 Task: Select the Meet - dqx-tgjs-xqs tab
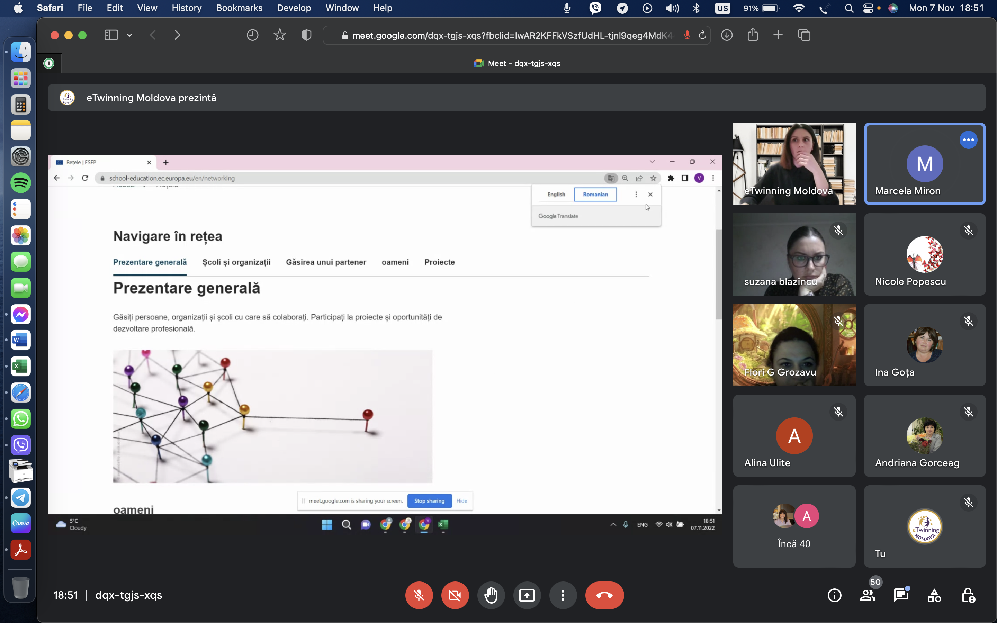pos(517,63)
